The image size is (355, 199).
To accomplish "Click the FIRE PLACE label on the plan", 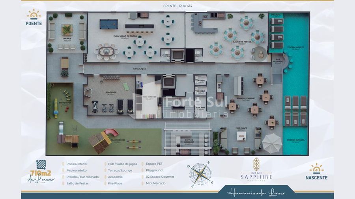I will [241, 128].
